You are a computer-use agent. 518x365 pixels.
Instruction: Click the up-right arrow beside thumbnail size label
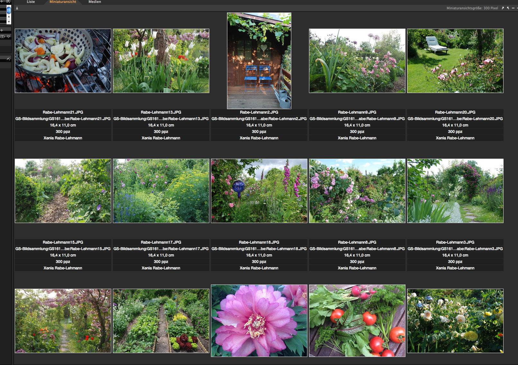(x=503, y=8)
